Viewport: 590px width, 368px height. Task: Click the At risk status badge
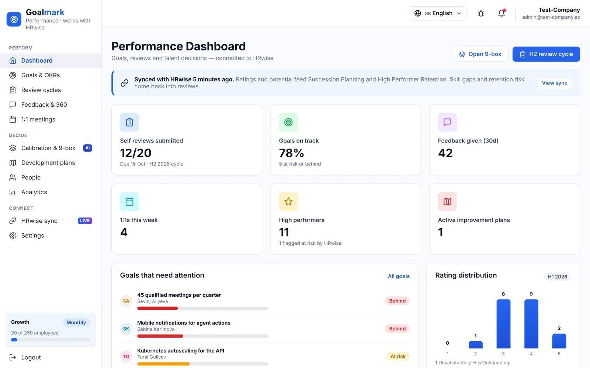398,357
